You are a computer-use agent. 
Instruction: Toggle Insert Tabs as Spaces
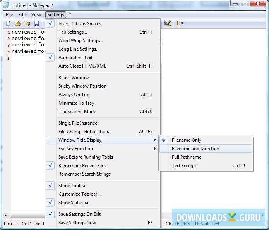pyautogui.click(x=103, y=24)
